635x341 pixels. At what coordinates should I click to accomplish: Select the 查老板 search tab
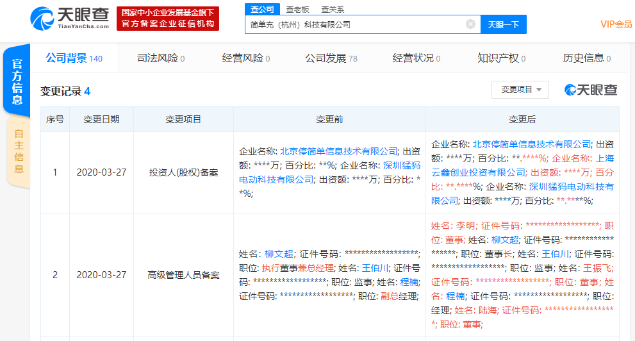point(298,10)
